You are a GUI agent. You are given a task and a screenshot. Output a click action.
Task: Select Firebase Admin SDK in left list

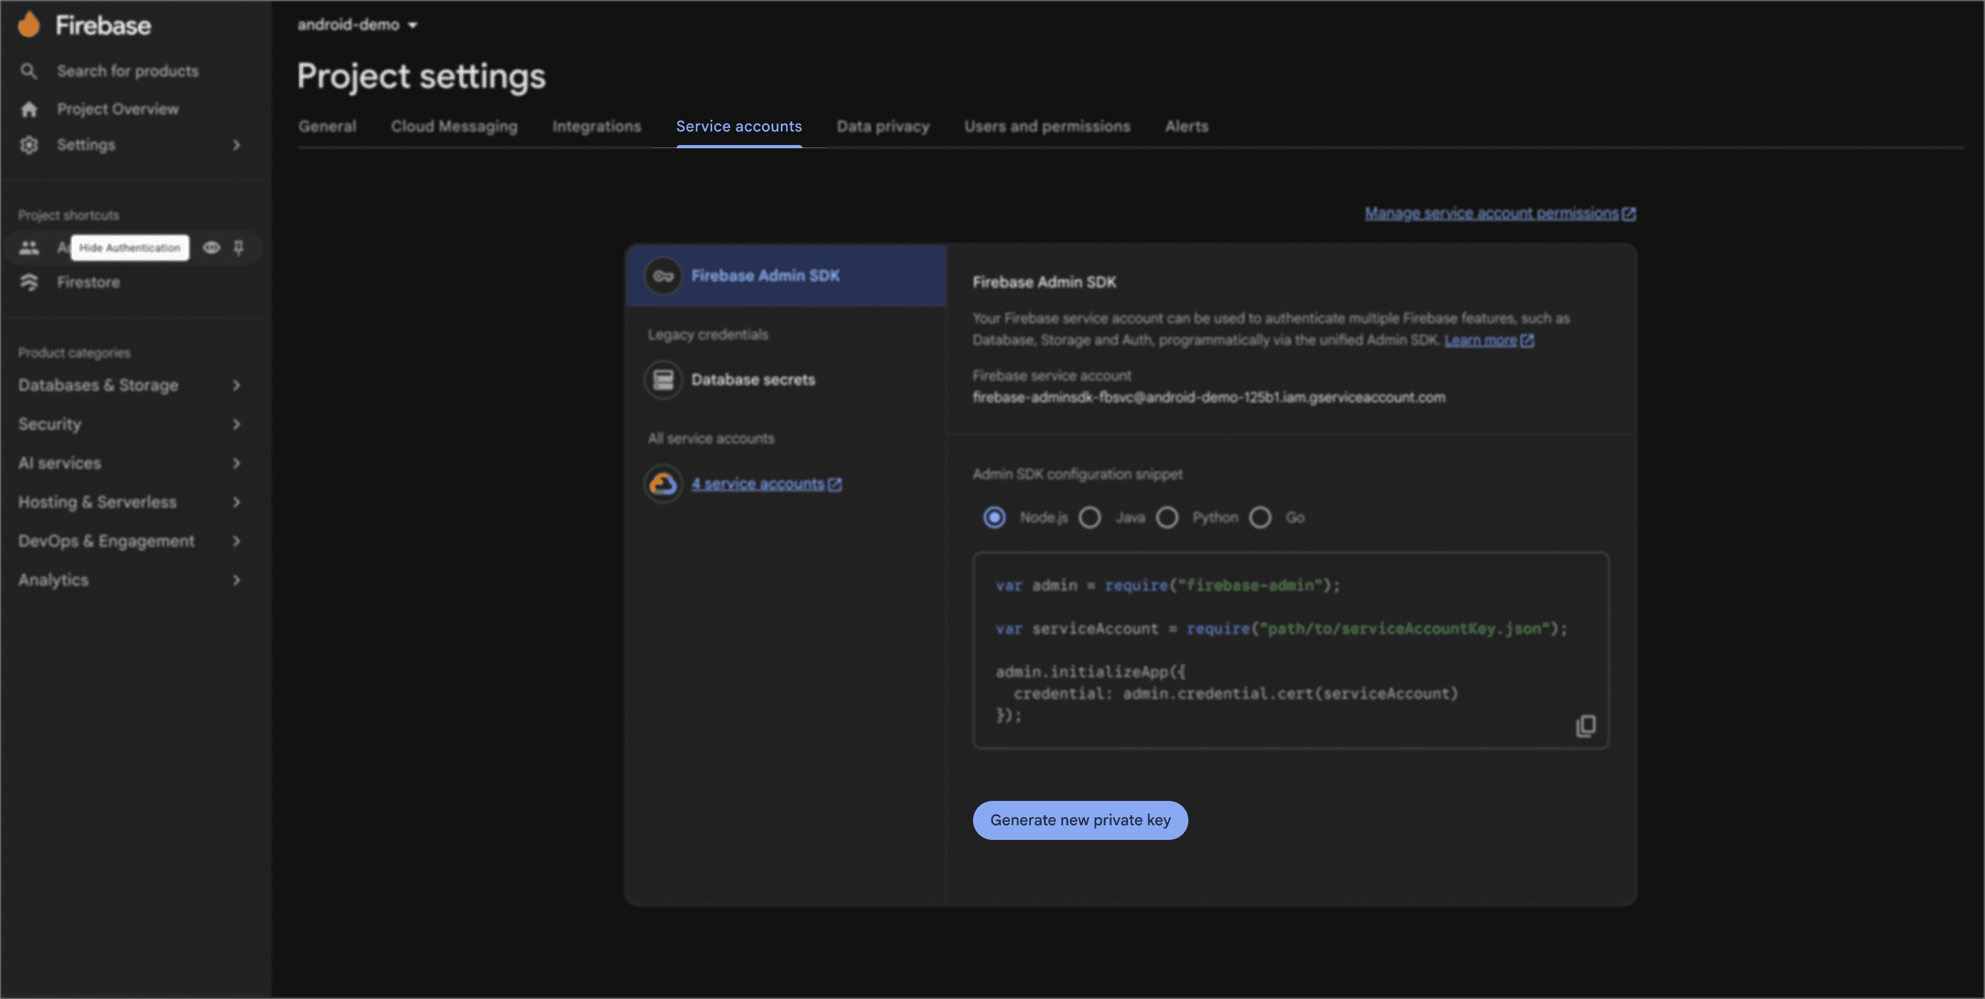(786, 276)
